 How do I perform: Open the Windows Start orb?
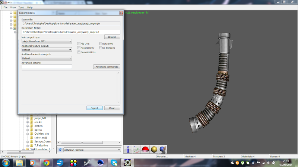tap(6, 163)
